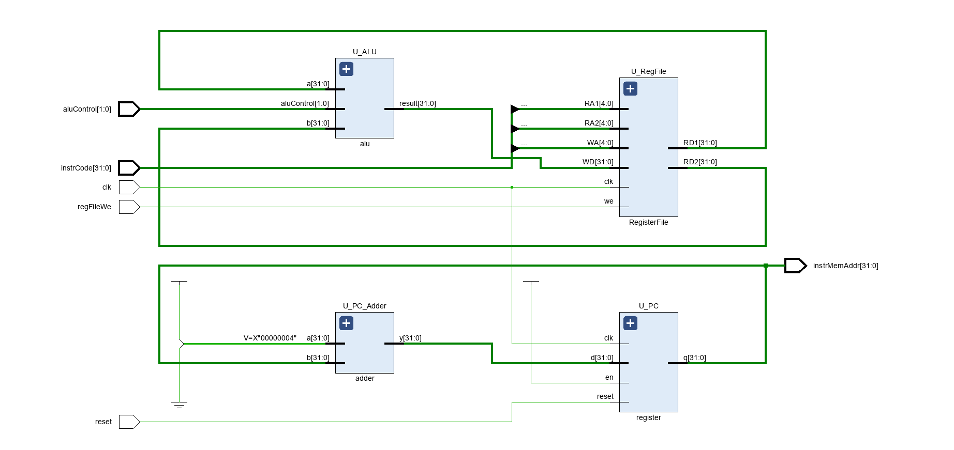Select the power symbol feeding the en pin
Viewport: 954px width, 450px height.
(531, 282)
